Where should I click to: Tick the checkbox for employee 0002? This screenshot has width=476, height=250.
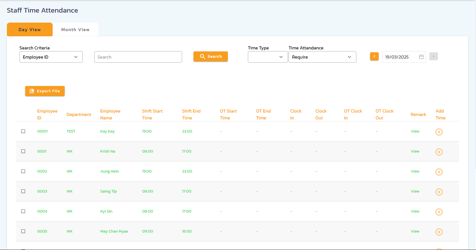[x=23, y=171]
